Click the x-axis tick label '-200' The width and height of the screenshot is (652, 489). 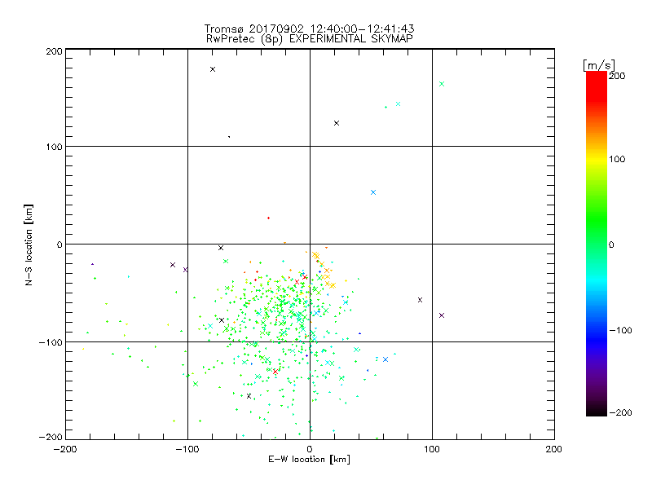pyautogui.click(x=65, y=450)
